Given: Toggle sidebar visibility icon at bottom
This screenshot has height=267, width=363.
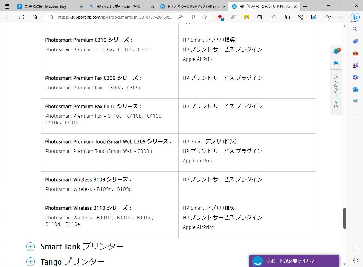Looking at the screenshot, I should pos(355,248).
